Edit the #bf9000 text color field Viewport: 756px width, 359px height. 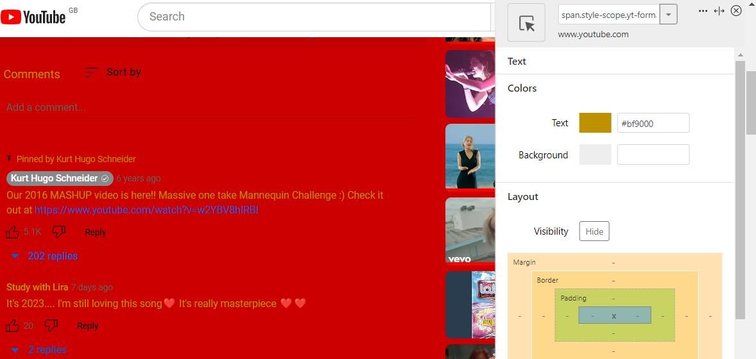point(653,123)
